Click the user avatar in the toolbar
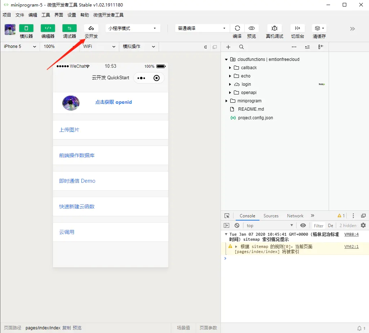Viewport: 369px width, 333px height. click(10, 30)
